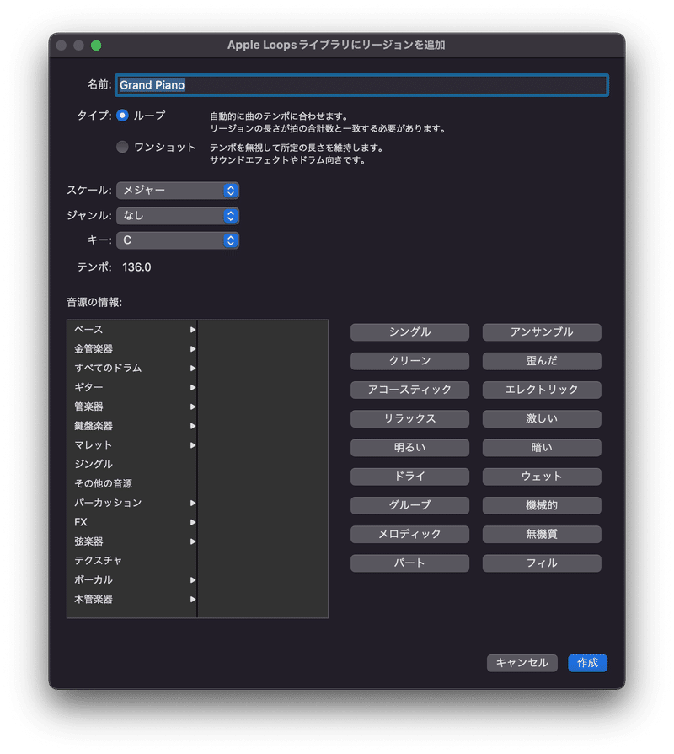Toggle the リラックス descriptor button
The image size is (674, 754).
pyautogui.click(x=409, y=419)
